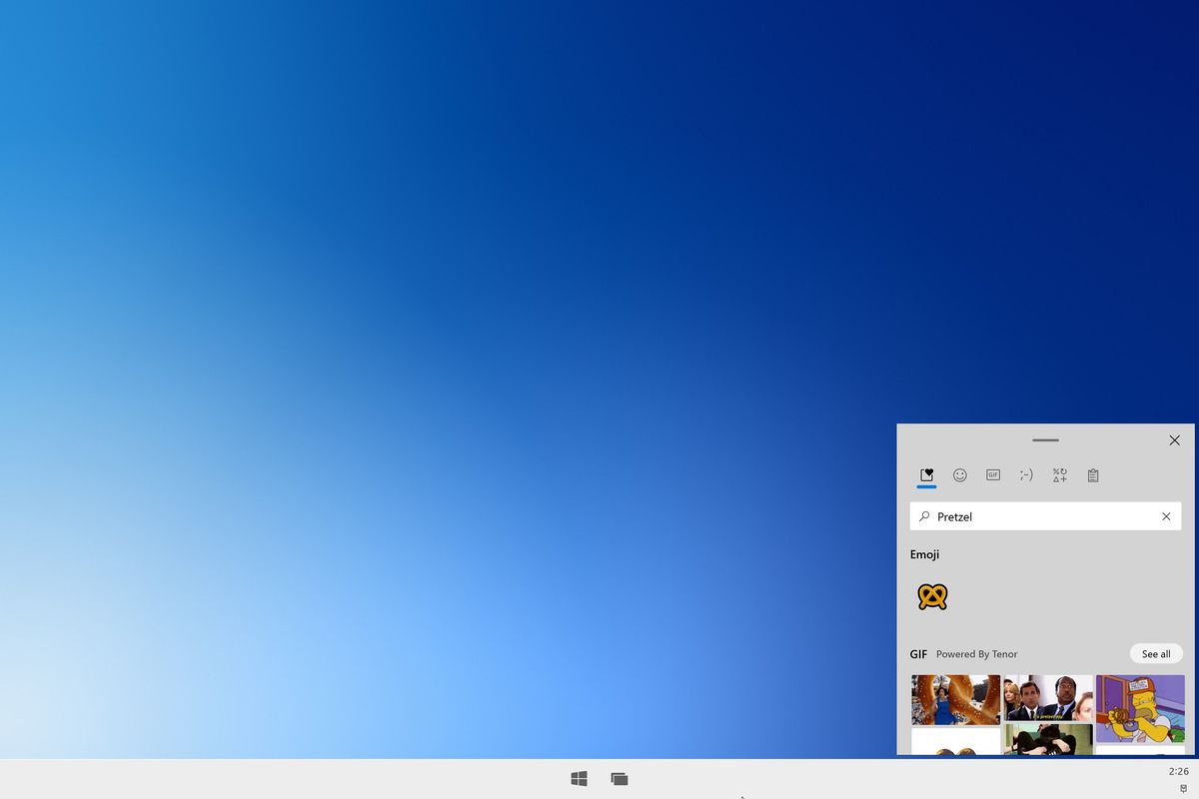Click inside the Pretzel search field
The image size is (1199, 799).
coord(1039,516)
